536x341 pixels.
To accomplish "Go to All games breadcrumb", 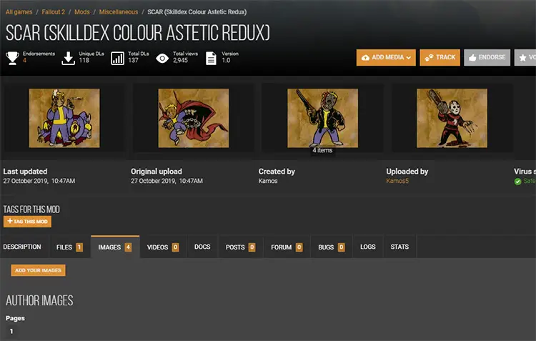I will 19,12.
